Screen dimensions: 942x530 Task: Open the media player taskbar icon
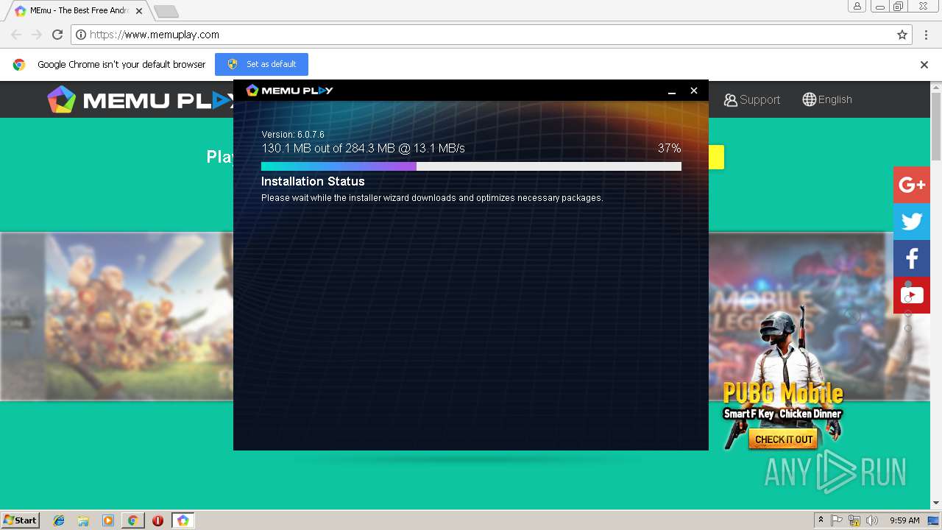[x=108, y=520]
